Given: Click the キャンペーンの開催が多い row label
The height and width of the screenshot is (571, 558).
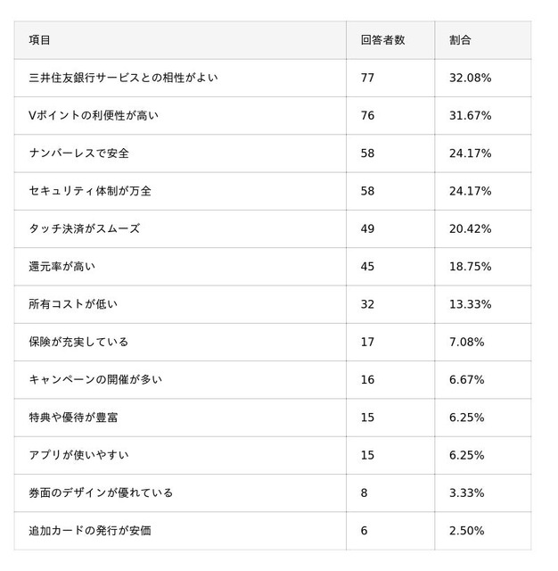Looking at the screenshot, I should [x=95, y=379].
